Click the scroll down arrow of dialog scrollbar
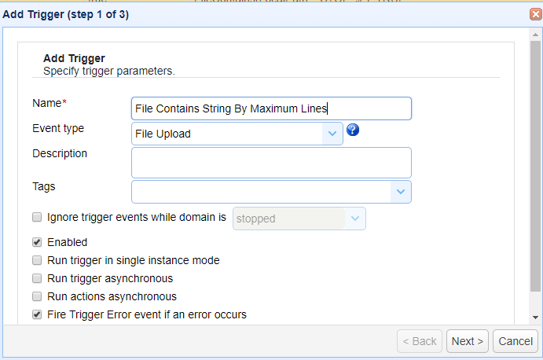543x360 pixels. pos(536,317)
